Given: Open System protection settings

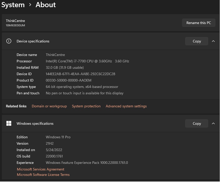Looking at the screenshot, I should tap(86, 106).
